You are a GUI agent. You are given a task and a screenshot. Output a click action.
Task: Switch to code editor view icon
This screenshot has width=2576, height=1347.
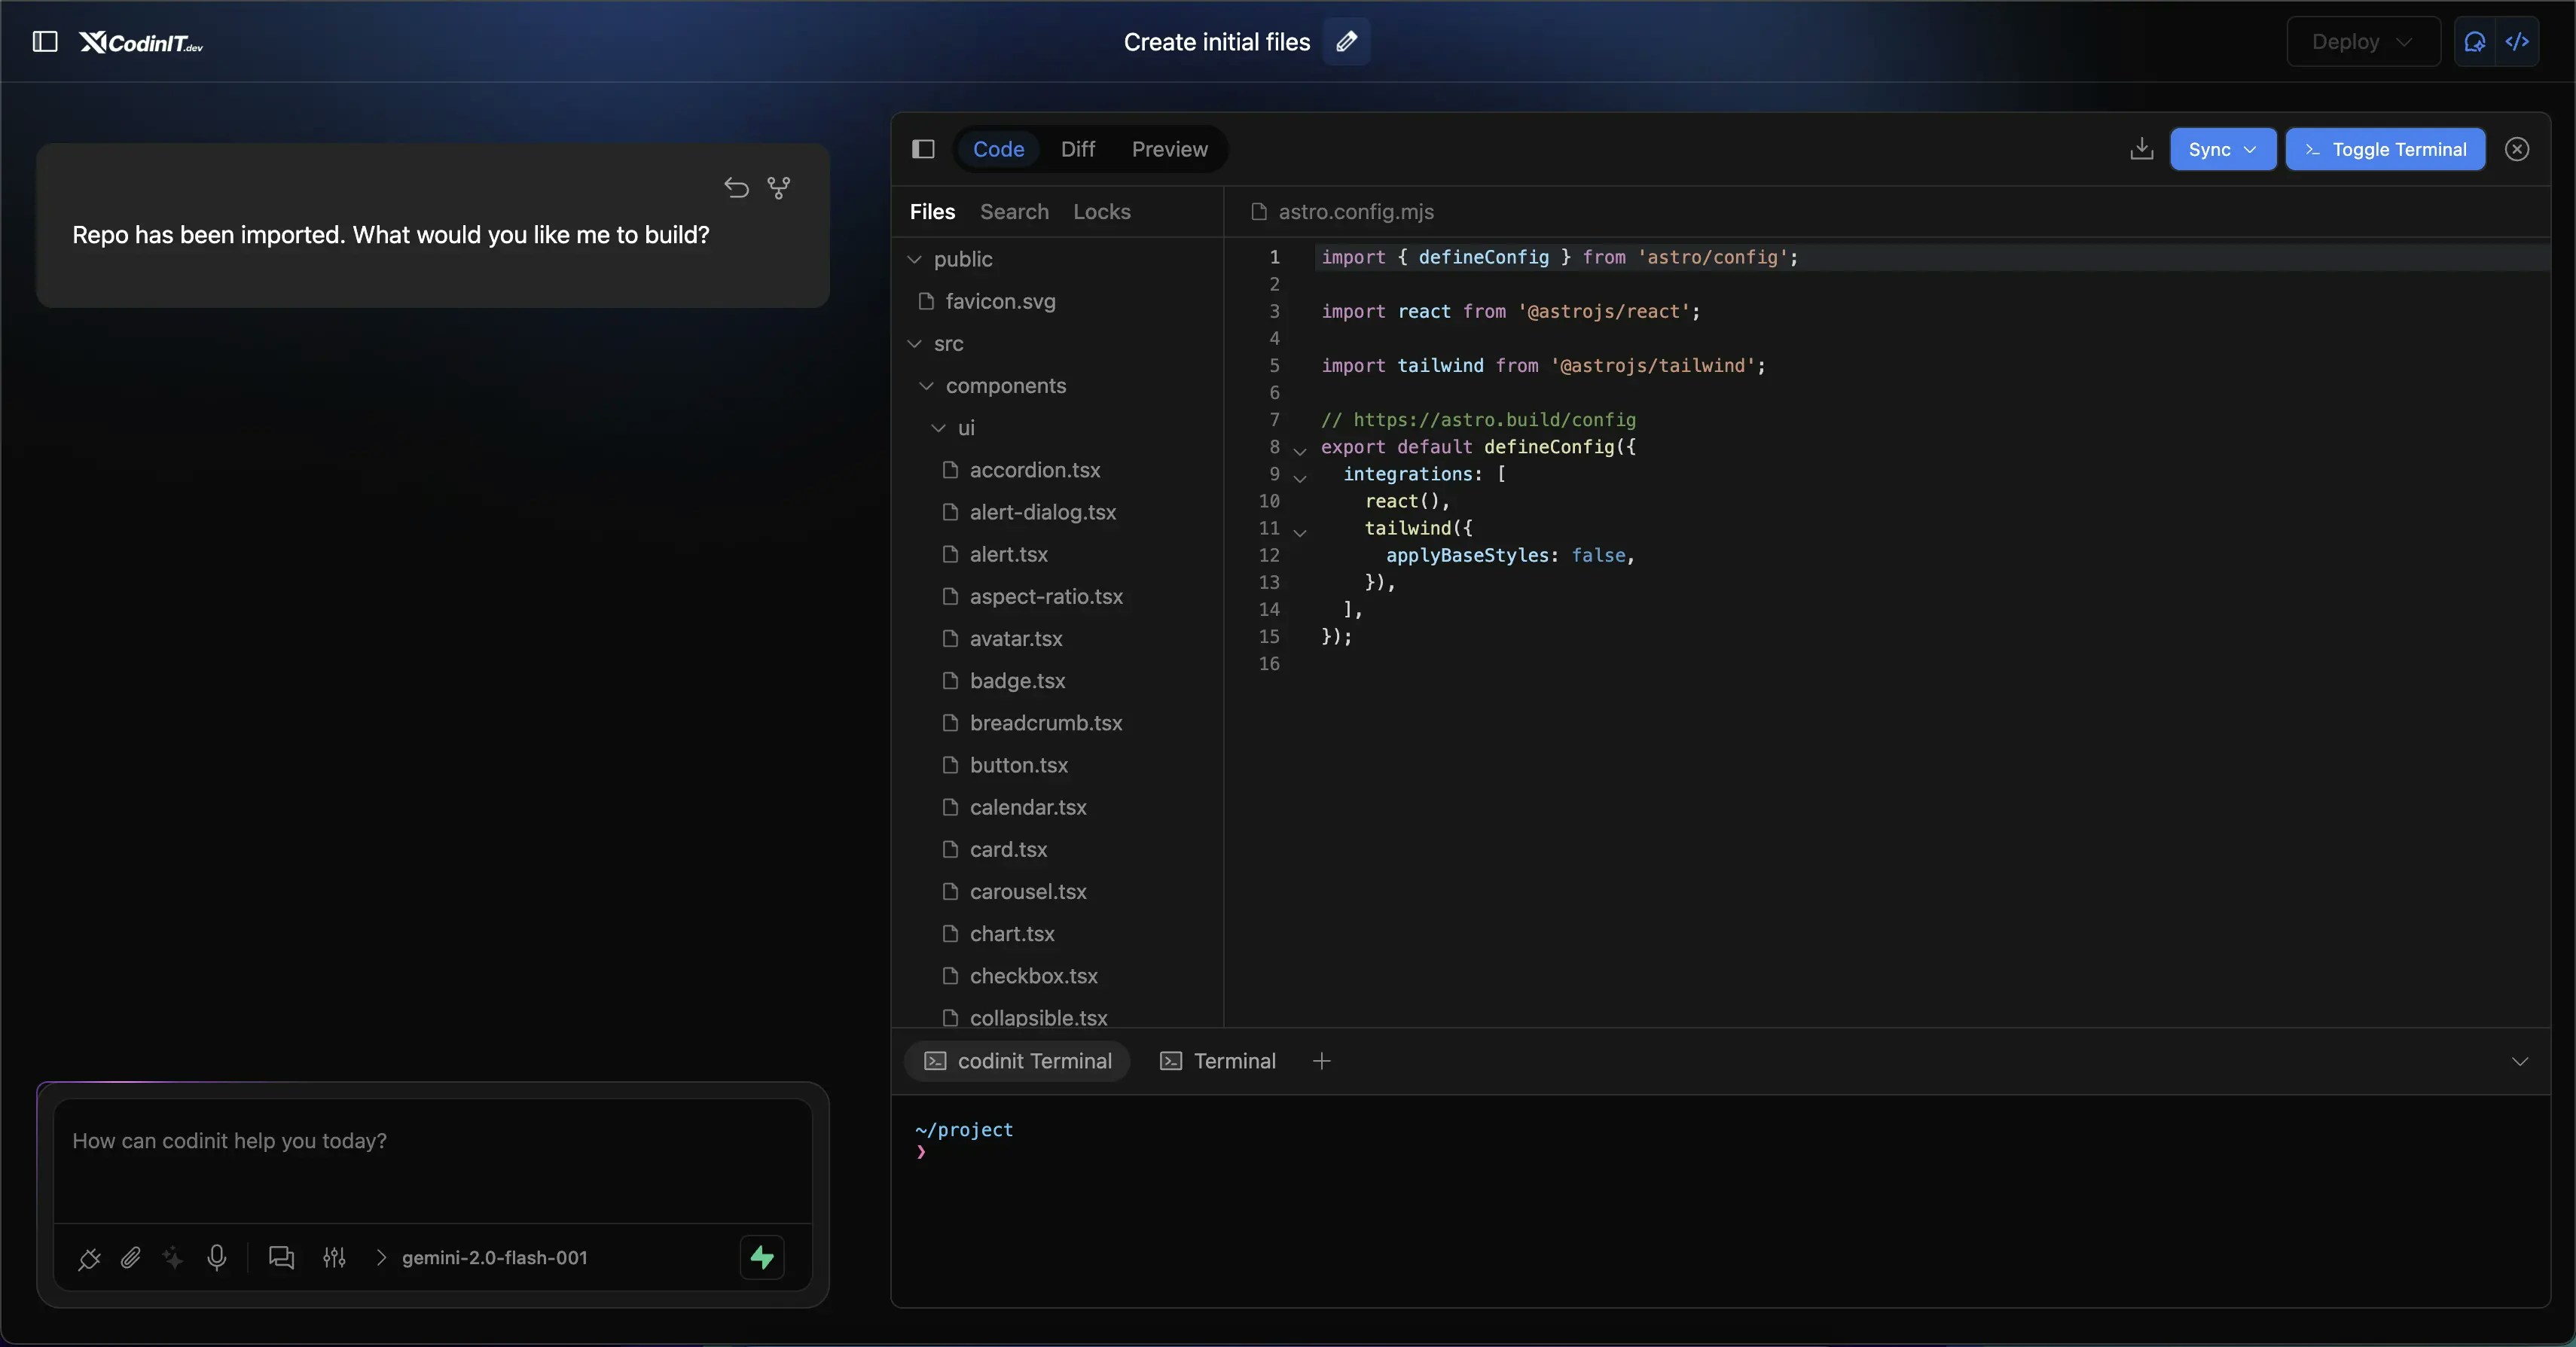coord(2518,42)
